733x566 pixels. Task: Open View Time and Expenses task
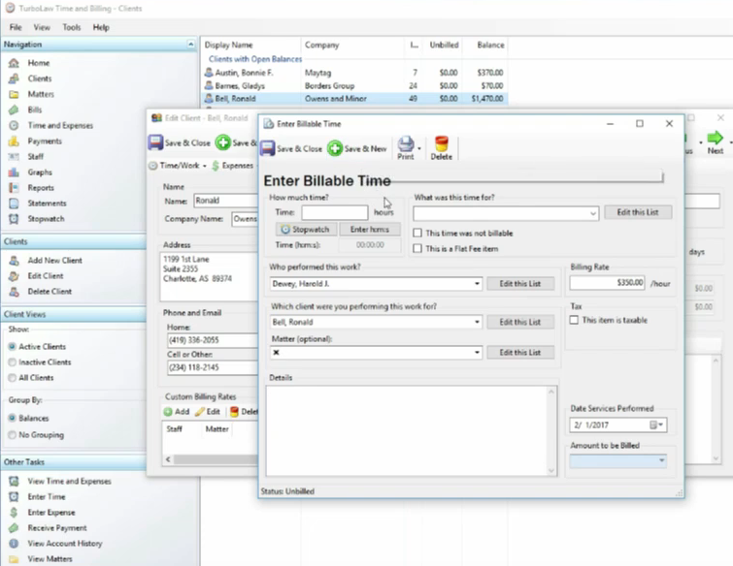pyautogui.click(x=69, y=481)
